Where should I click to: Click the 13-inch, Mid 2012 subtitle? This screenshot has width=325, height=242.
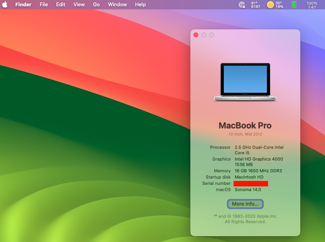[x=245, y=134]
